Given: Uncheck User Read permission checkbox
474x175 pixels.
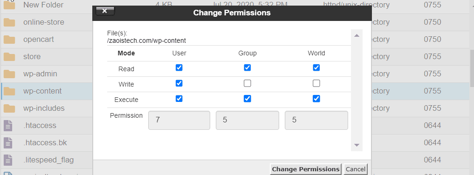Looking at the screenshot, I should (179, 67).
